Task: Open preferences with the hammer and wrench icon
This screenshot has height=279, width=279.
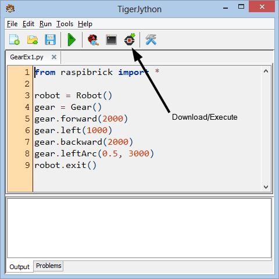Action: pyautogui.click(x=151, y=40)
